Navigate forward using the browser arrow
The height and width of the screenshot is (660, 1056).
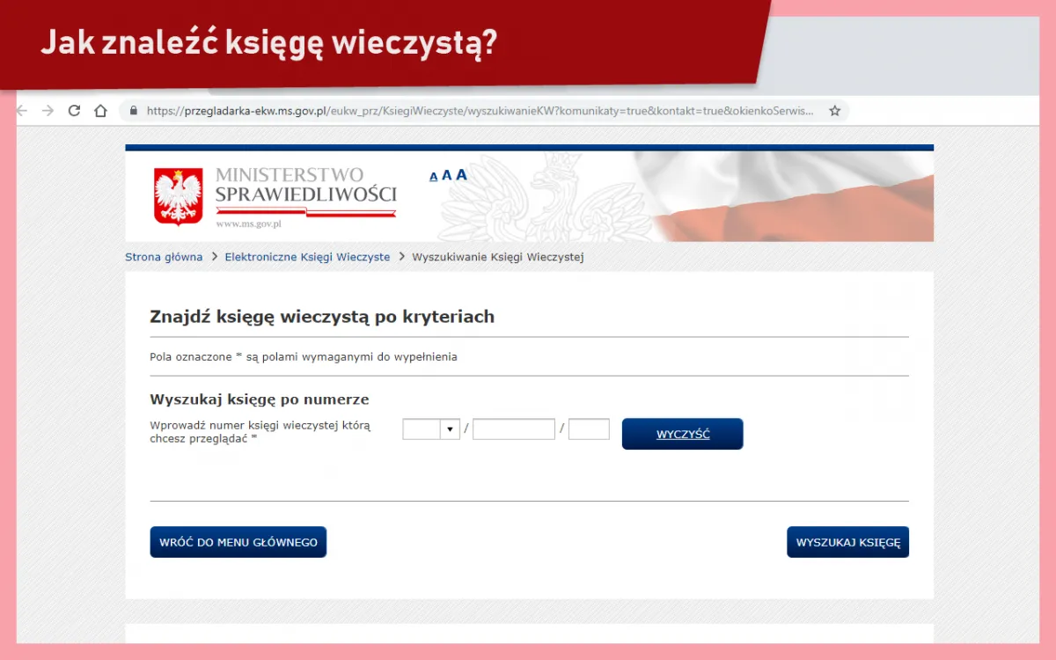point(46,110)
